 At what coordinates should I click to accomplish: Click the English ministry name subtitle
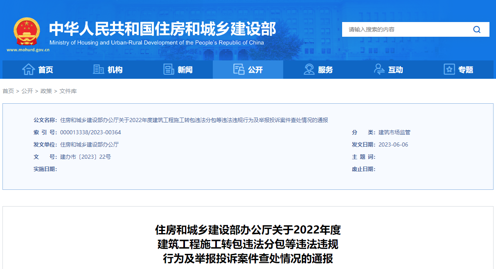click(157, 42)
